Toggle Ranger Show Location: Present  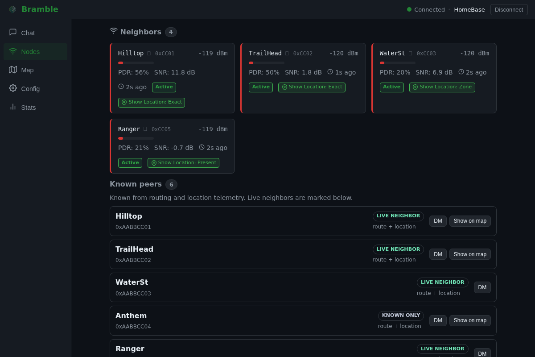tap(183, 163)
